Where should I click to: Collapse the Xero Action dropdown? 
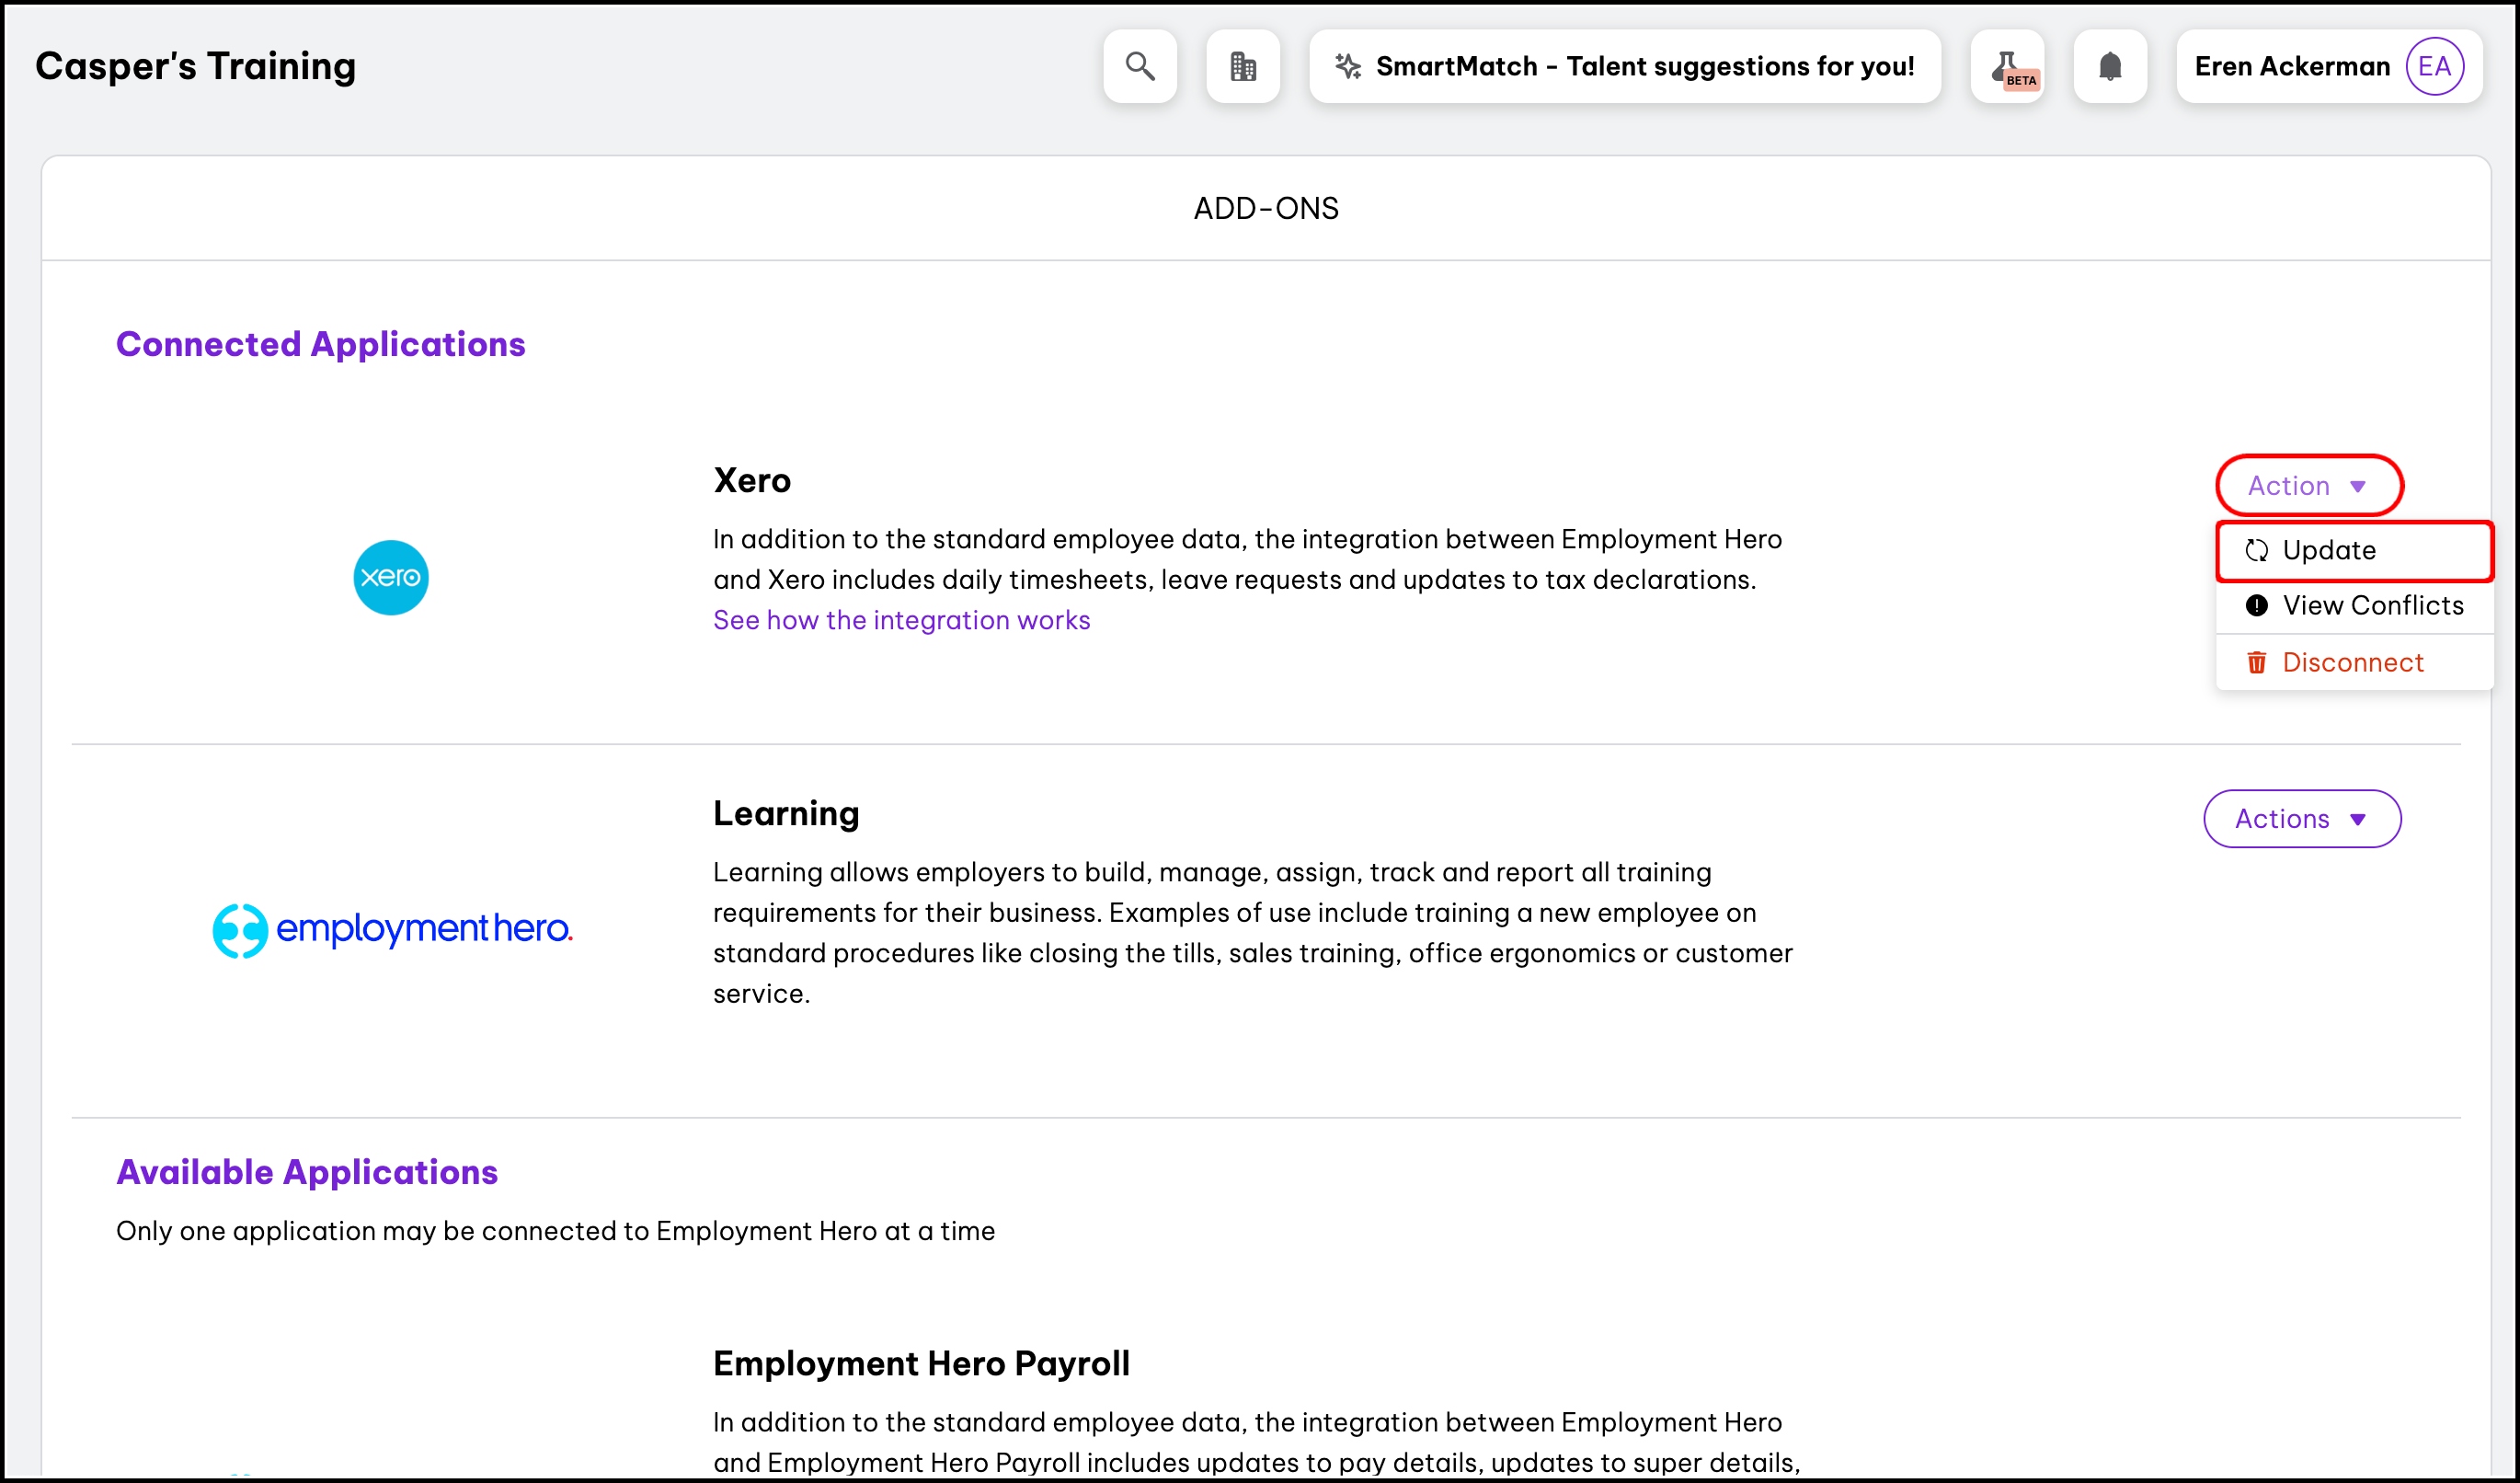[2308, 486]
